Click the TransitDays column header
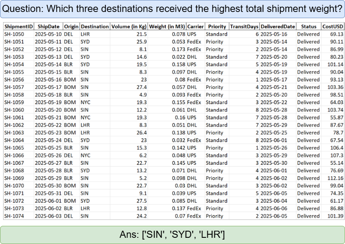 click(244, 27)
